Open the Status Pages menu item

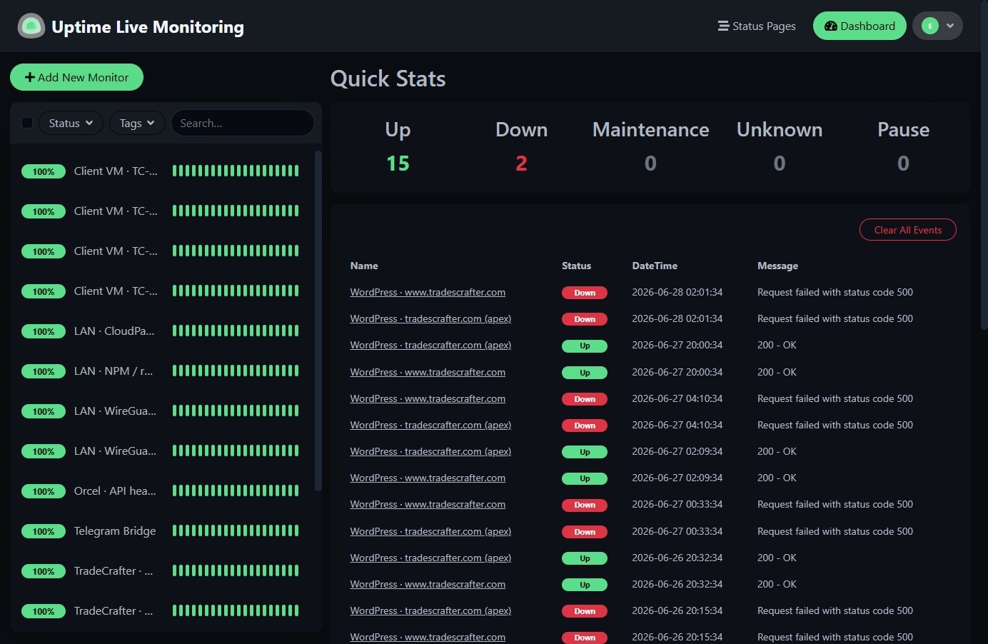(x=757, y=26)
